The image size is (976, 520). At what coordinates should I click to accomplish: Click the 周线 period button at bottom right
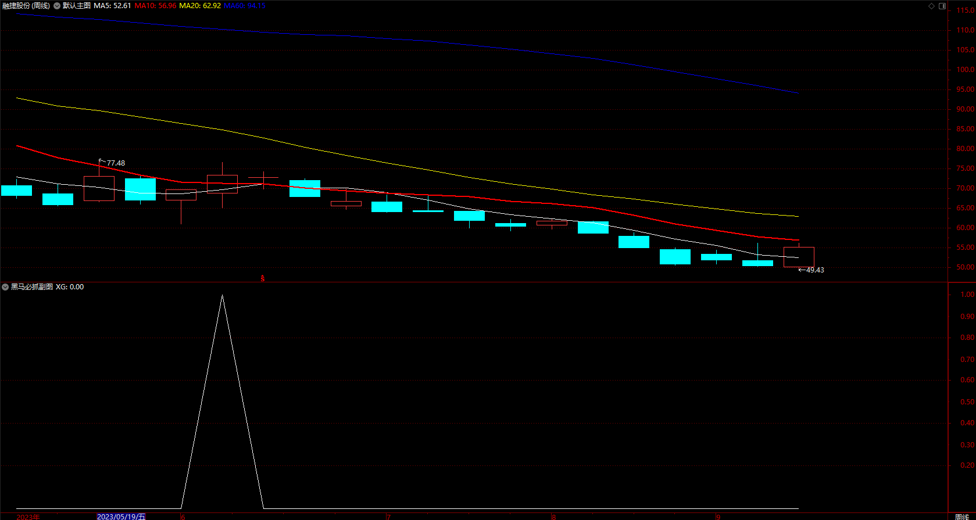(962, 517)
